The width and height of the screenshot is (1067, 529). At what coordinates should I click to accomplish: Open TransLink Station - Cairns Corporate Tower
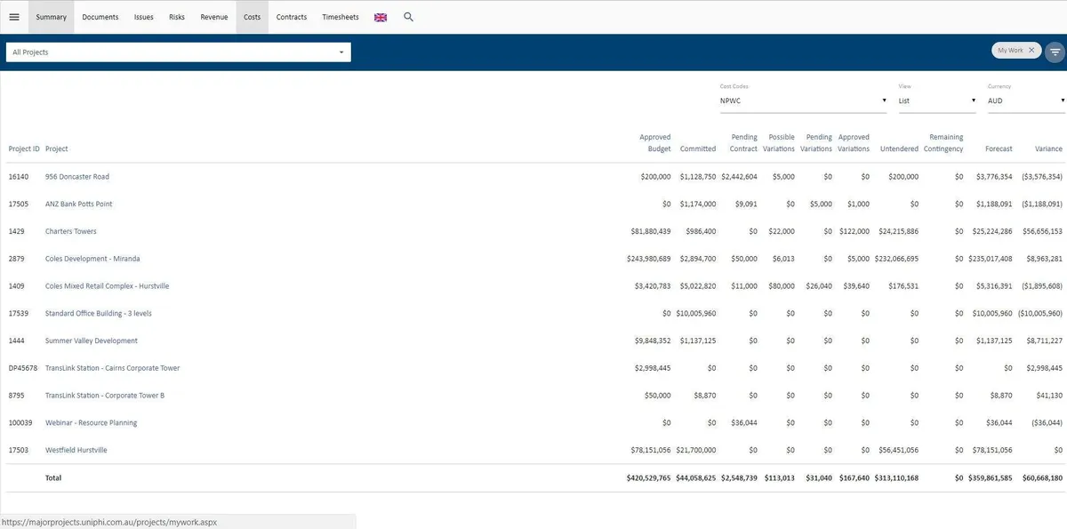112,368
